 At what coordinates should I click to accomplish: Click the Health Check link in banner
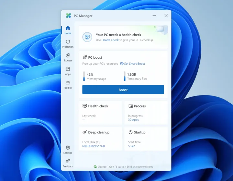pos(110,40)
